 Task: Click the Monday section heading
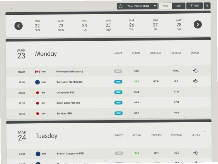tap(46, 54)
